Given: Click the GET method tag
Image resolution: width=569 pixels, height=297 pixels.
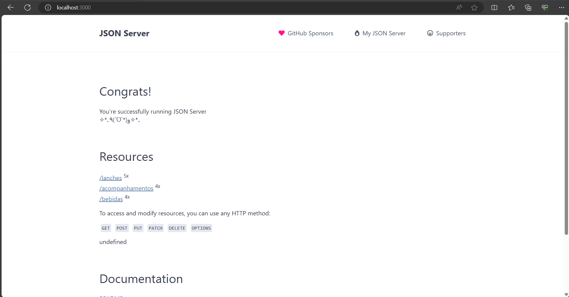Looking at the screenshot, I should click(106, 228).
